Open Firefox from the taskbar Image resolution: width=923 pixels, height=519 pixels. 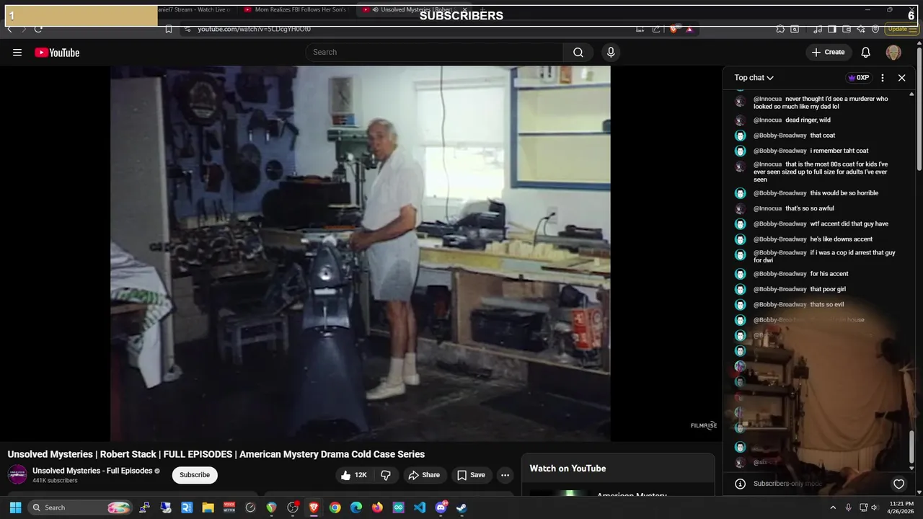pyautogui.click(x=377, y=507)
